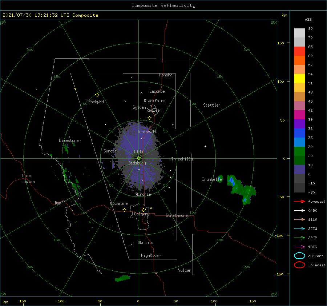Click the Lake Louise label
The width and height of the screenshot is (327, 306).
pyautogui.click(x=28, y=179)
